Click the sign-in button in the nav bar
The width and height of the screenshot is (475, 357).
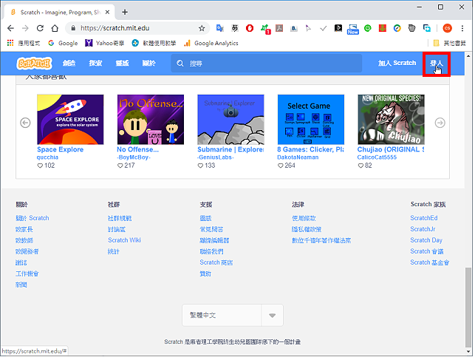tap(437, 64)
